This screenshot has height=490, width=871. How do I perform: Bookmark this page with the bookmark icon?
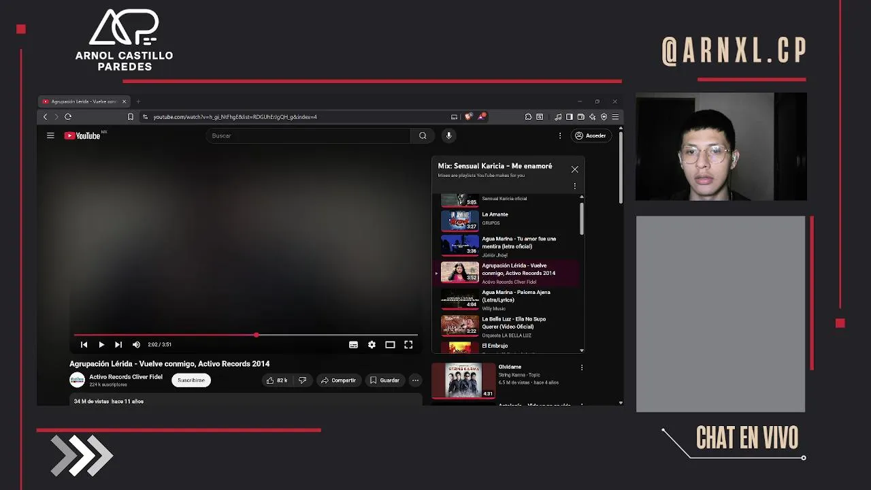(x=130, y=117)
